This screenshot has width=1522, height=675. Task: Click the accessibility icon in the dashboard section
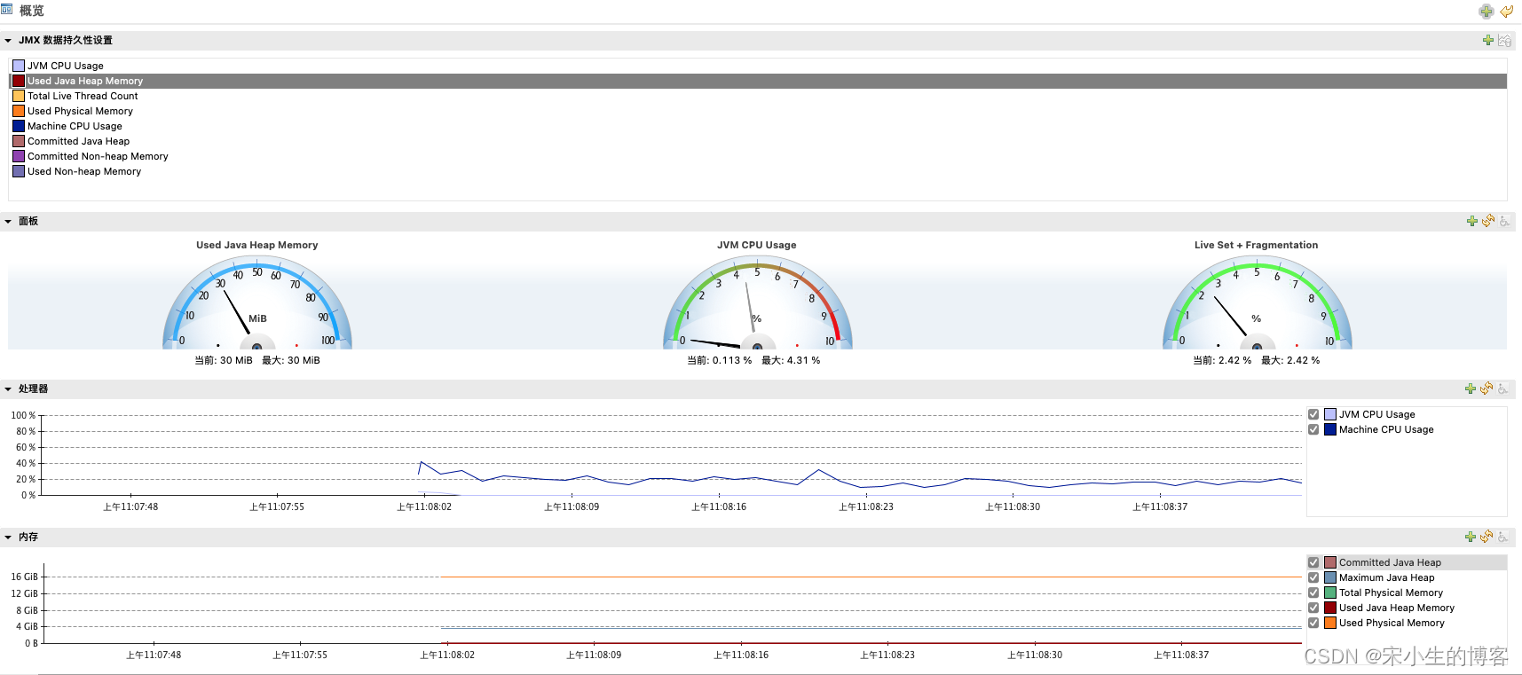(1504, 221)
